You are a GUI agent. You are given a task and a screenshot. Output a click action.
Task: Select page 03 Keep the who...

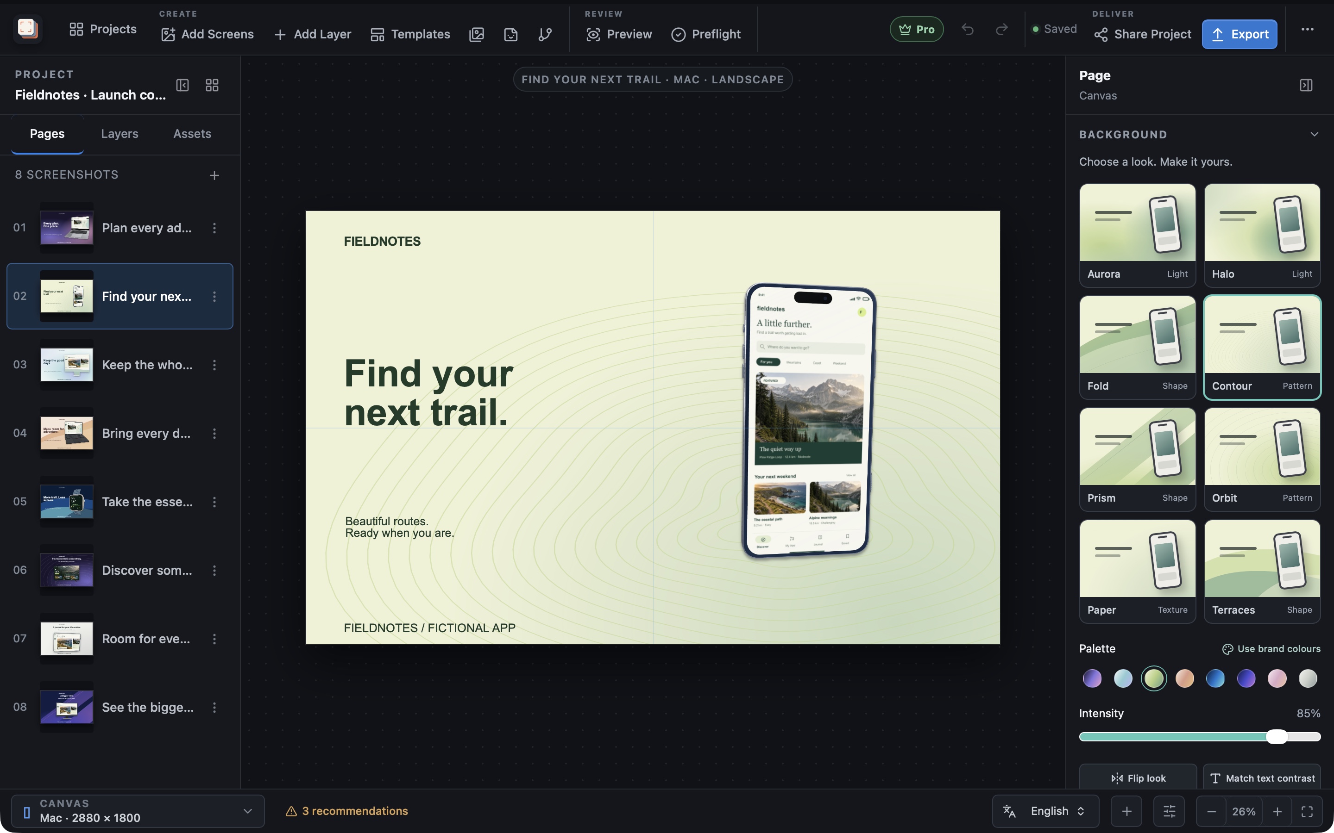120,365
